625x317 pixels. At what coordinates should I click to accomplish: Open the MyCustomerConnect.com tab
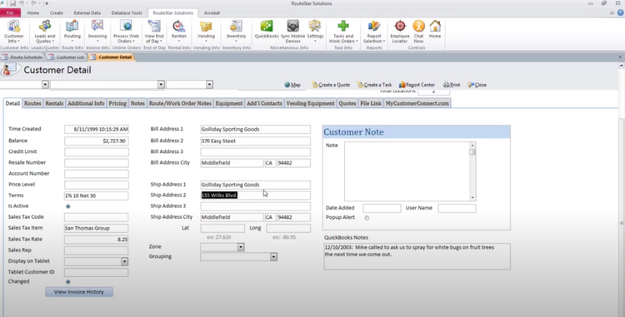point(417,103)
